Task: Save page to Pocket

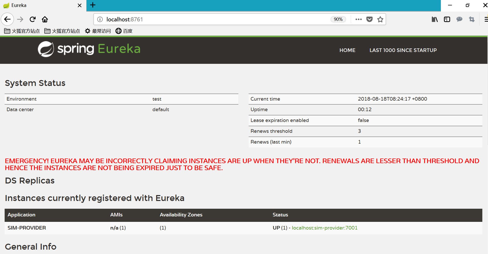Action: pyautogui.click(x=369, y=19)
